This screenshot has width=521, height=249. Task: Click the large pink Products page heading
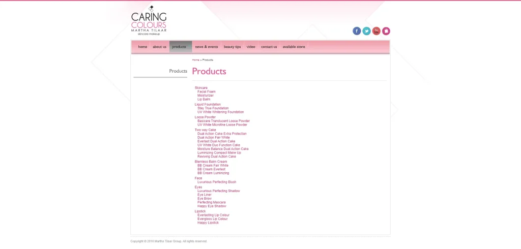tap(209, 71)
